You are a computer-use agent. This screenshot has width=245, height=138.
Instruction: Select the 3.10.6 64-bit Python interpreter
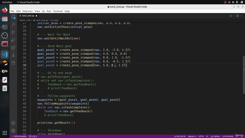(x=228, y=136)
